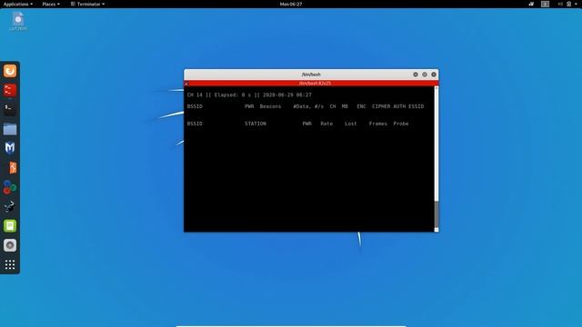Click the 'Frames' column header text
Screen dimensions: 582x327
378,124
